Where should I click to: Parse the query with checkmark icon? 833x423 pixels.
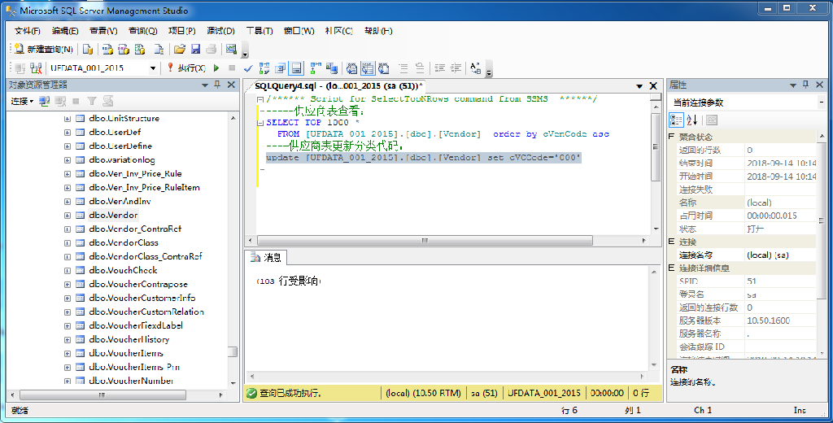[248, 68]
